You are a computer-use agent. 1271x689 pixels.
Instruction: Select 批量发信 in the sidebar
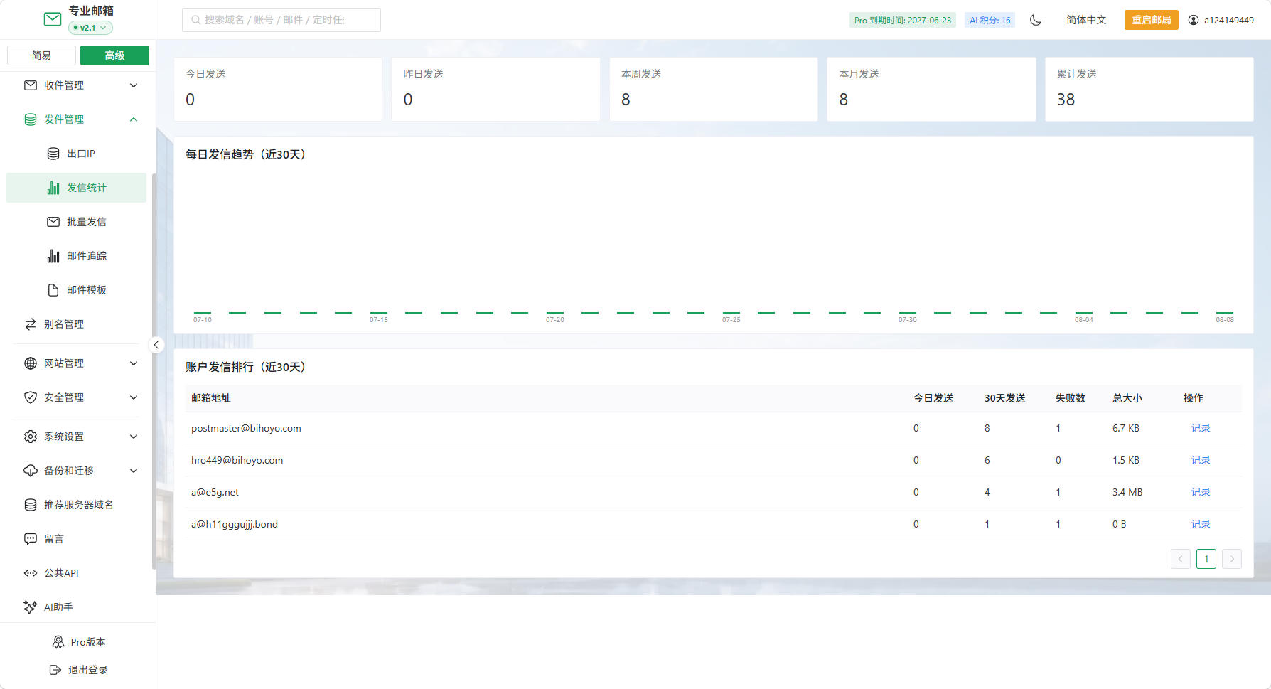tap(76, 222)
